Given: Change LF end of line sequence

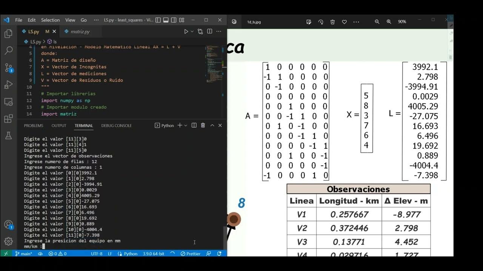Looking at the screenshot, I should click(110, 254).
